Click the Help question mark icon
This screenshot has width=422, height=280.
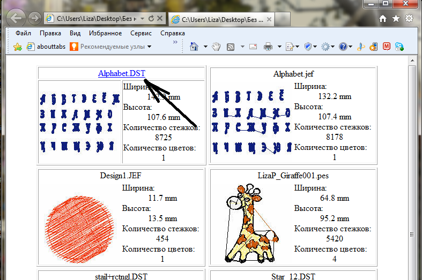343,47
